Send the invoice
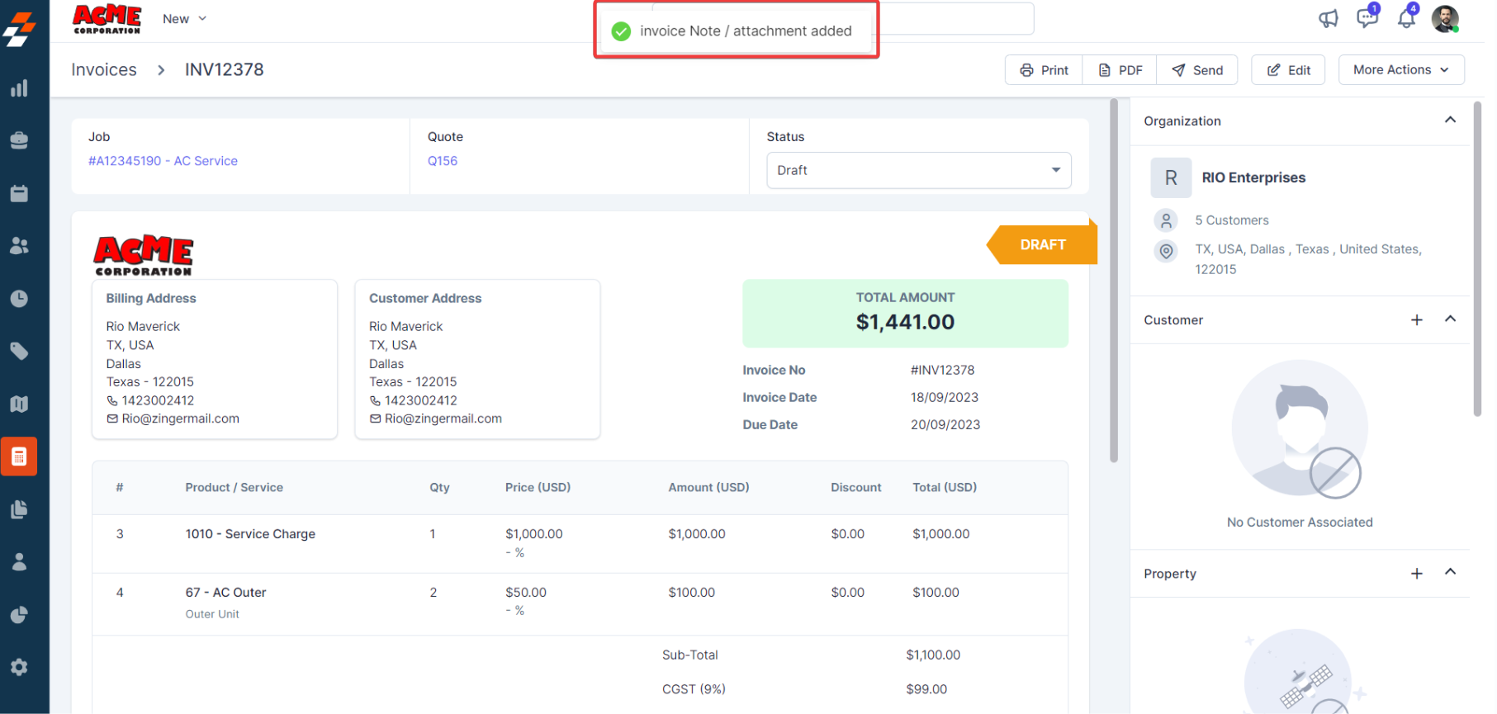 click(x=1197, y=70)
